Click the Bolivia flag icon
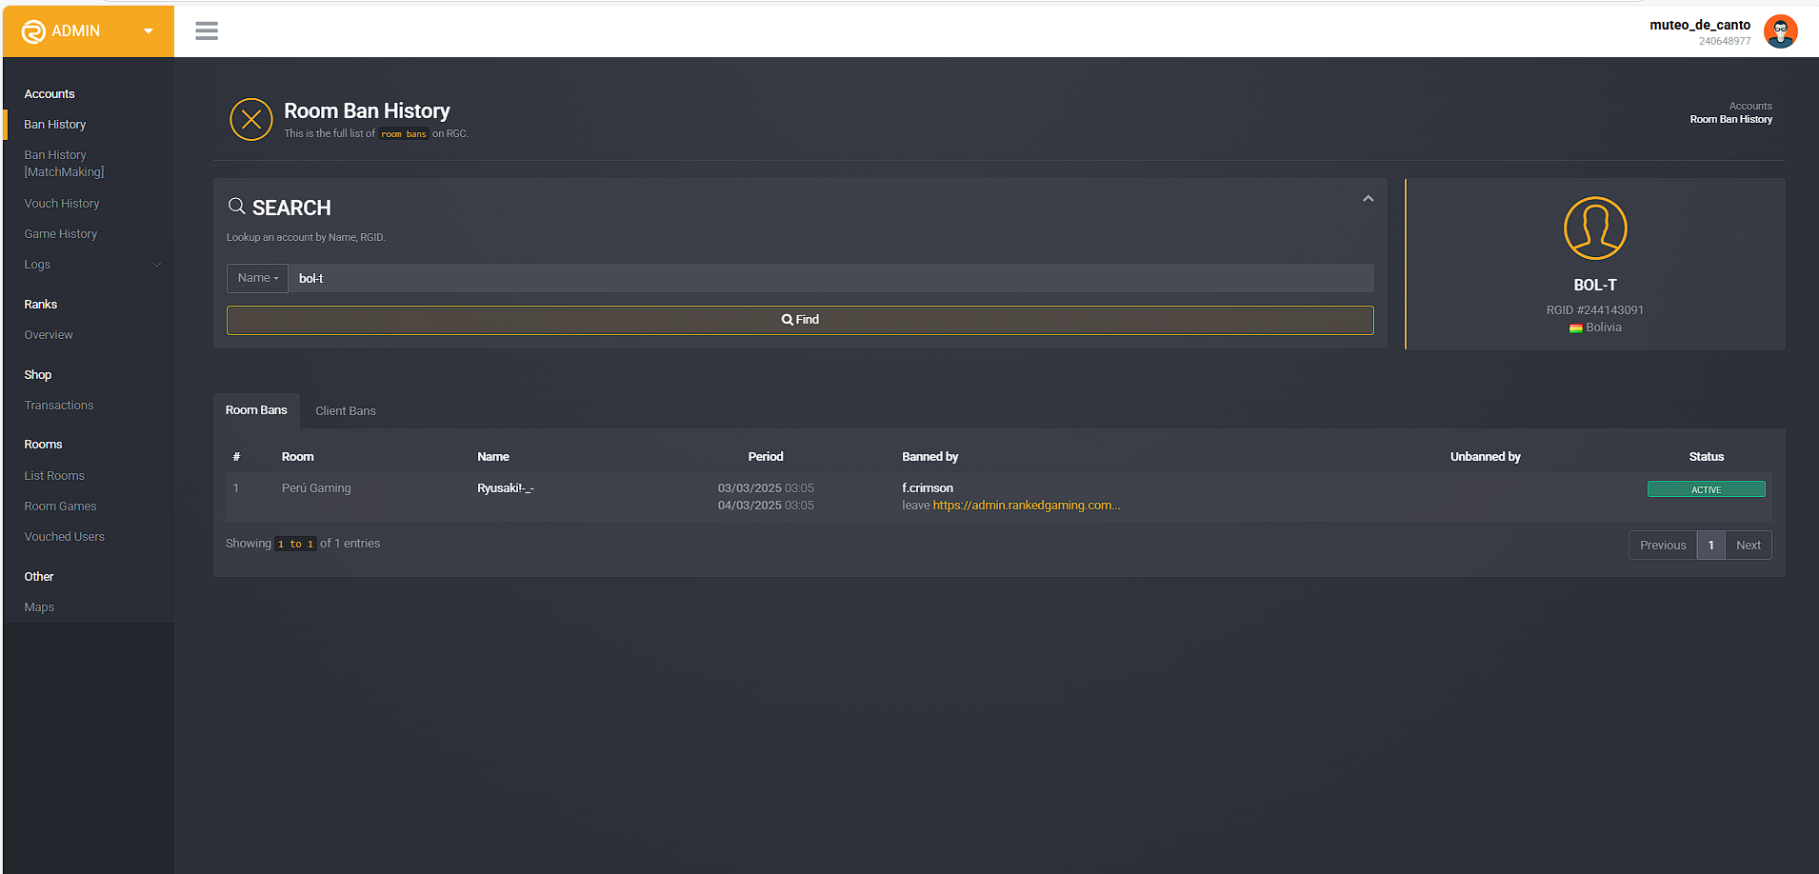Image resolution: width=1819 pixels, height=874 pixels. click(1575, 328)
